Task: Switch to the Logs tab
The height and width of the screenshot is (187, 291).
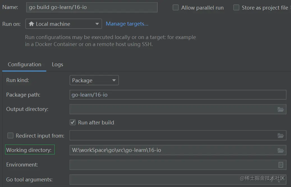Action: click(57, 65)
